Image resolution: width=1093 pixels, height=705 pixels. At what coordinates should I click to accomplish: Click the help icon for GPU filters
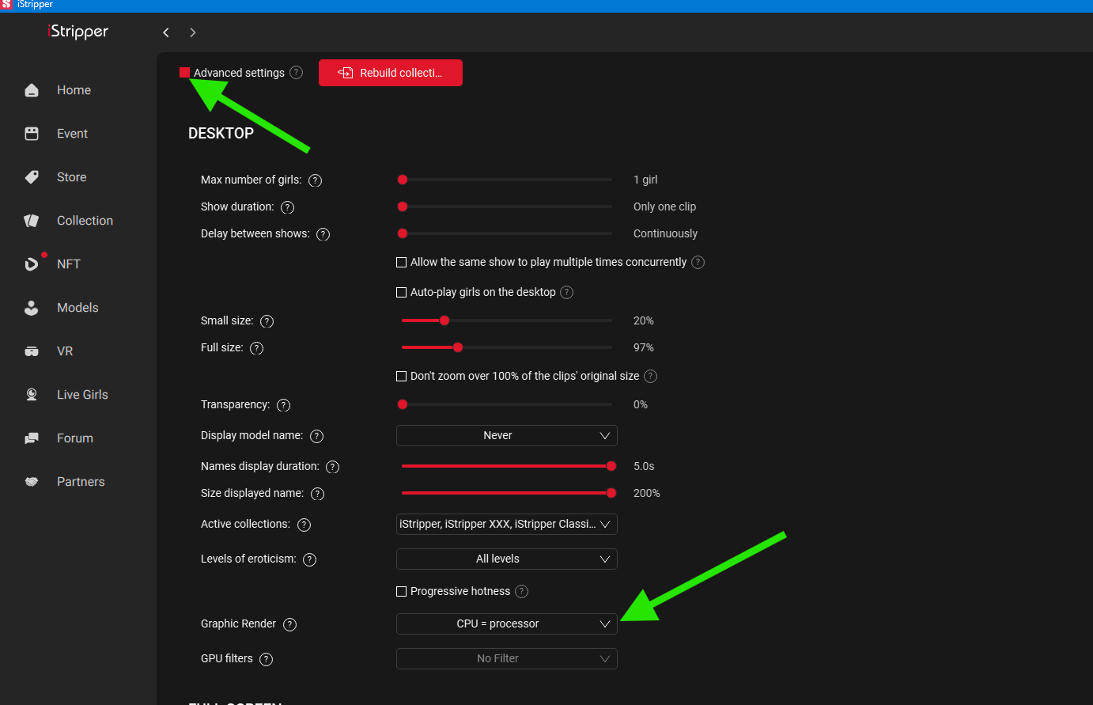click(x=266, y=659)
